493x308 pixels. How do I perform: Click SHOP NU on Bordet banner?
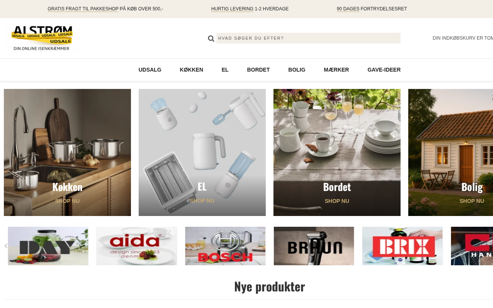point(337,201)
